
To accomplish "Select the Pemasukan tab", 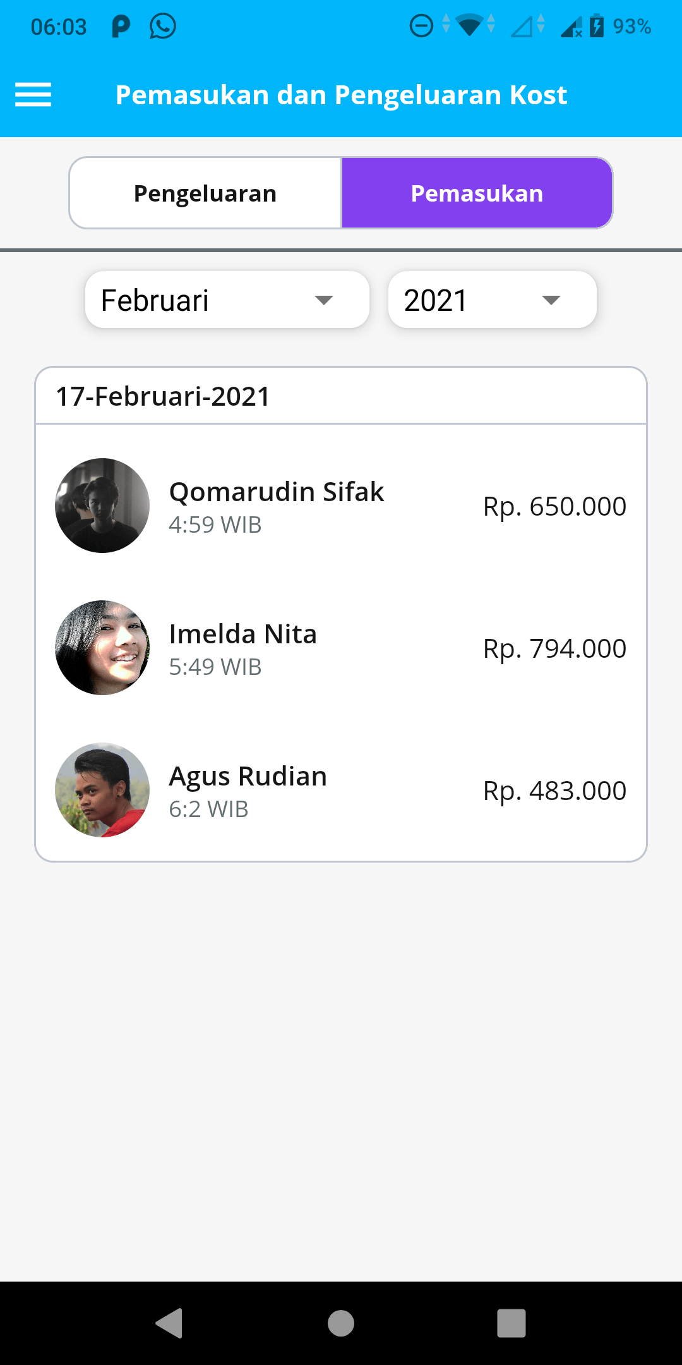I will (x=477, y=193).
